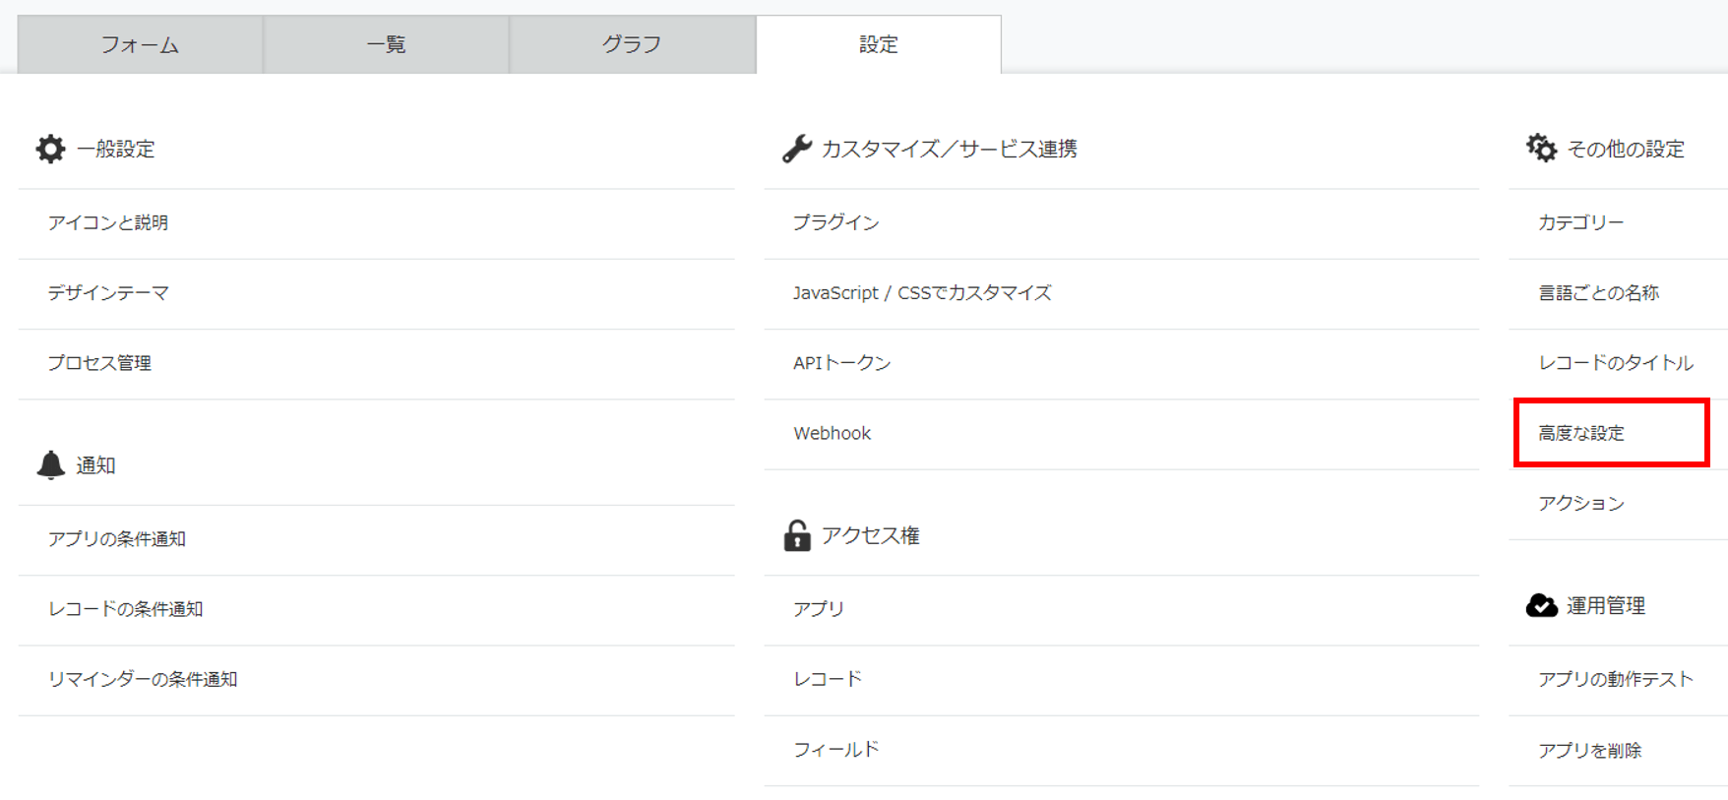
Task: Open JavaScript / CSSでカスタマイズ
Action: pyautogui.click(x=922, y=292)
